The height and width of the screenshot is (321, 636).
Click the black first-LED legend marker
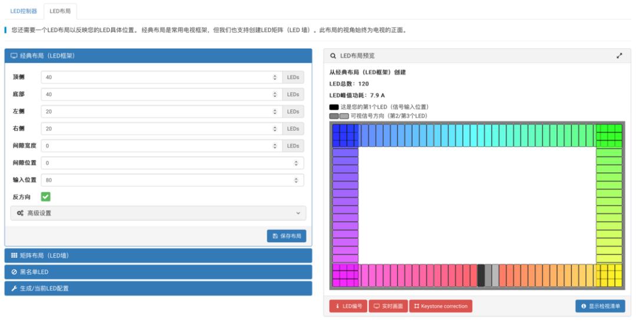(334, 107)
